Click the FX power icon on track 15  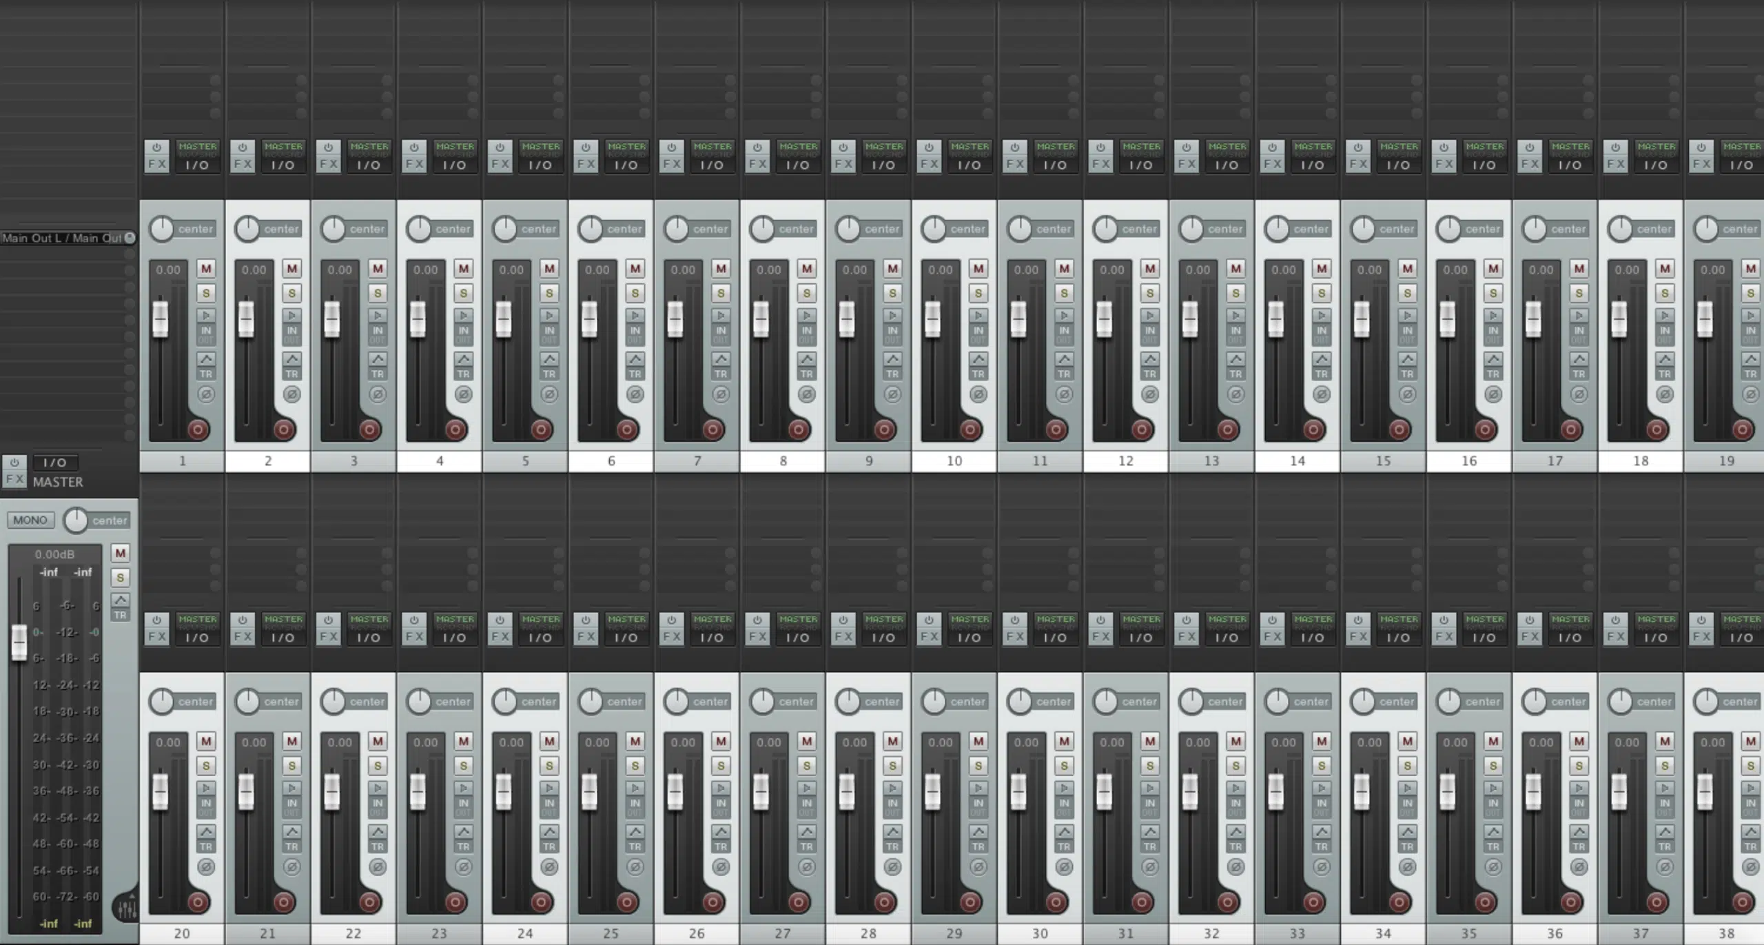(1358, 148)
